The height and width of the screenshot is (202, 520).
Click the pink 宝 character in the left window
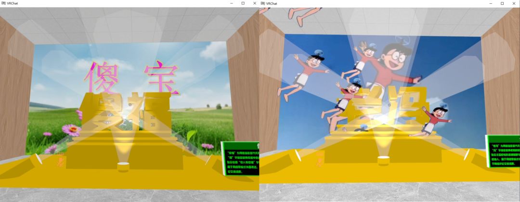[161, 77]
